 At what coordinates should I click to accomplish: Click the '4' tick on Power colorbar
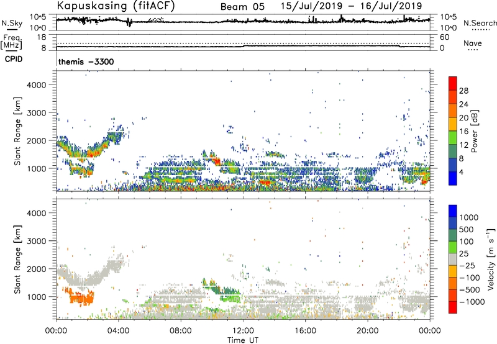462,173
